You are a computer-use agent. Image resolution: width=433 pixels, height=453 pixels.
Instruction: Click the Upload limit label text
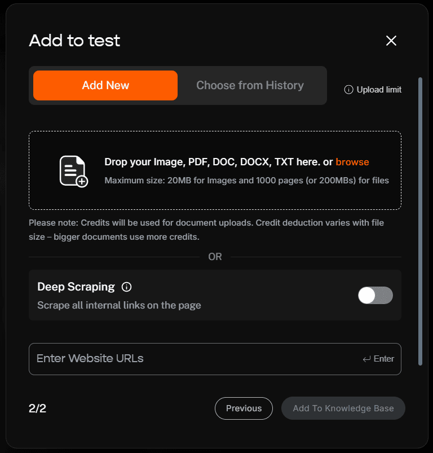click(x=379, y=90)
